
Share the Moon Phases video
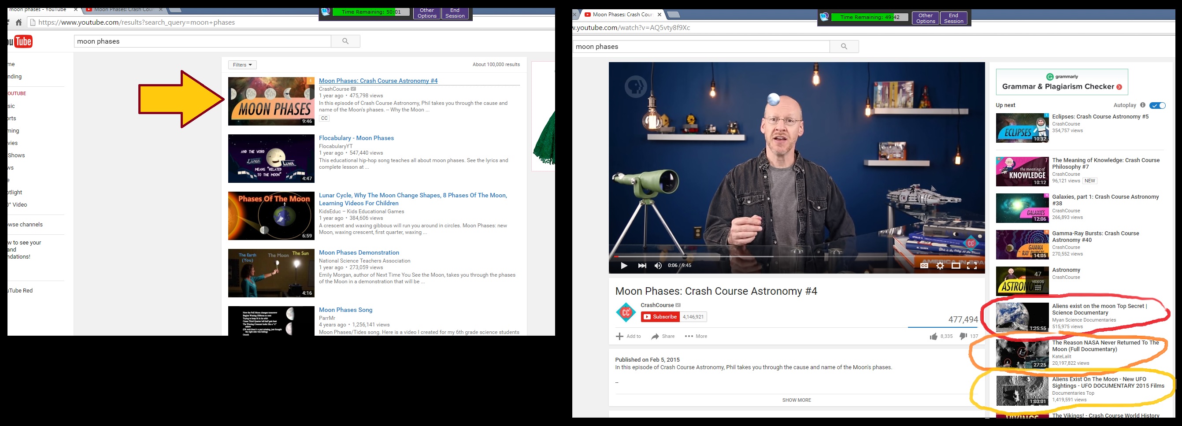(663, 337)
